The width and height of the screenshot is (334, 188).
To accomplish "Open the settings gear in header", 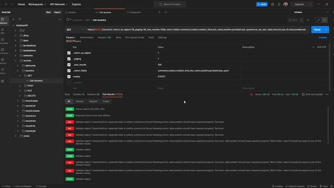I will (272, 4).
